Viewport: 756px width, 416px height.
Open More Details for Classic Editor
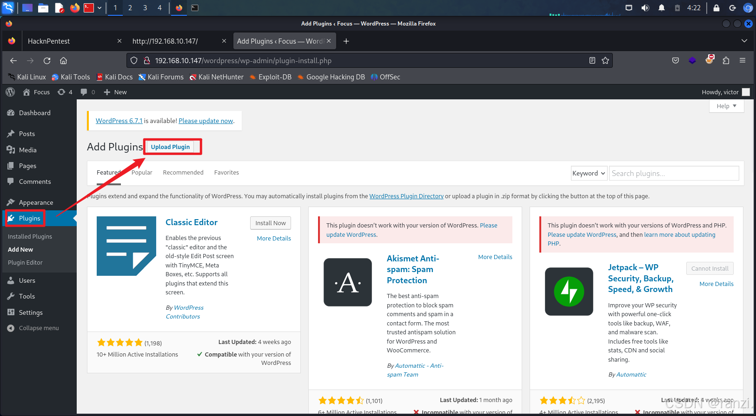pyautogui.click(x=274, y=238)
